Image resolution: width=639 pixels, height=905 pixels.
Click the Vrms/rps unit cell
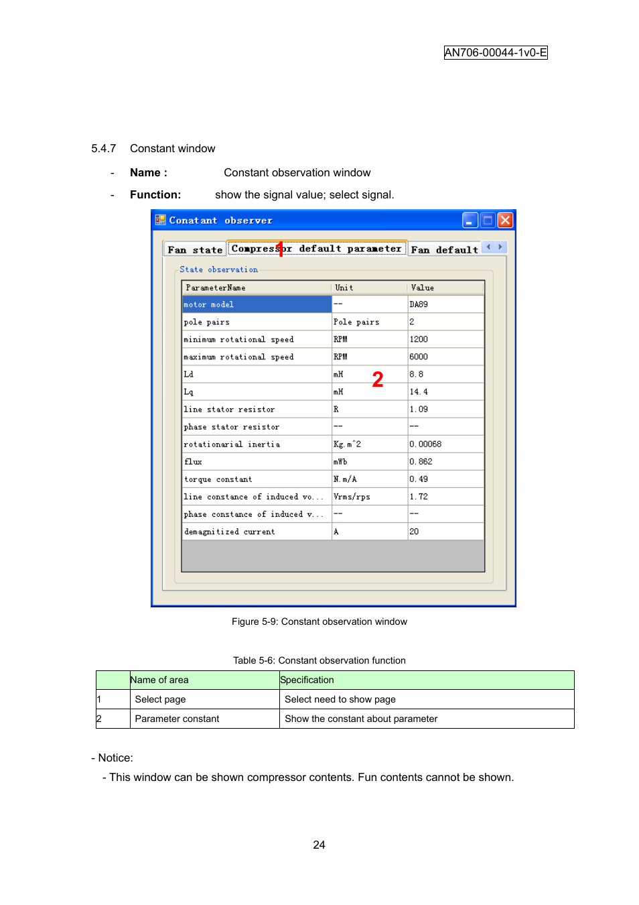pyautogui.click(x=370, y=496)
